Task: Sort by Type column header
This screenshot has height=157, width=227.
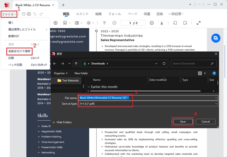Action: [185, 80]
